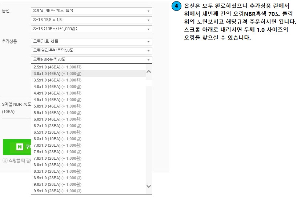Expand the 오링키트 세트 add-on dropdown
Screen dimensions: 297x197
(91, 42)
